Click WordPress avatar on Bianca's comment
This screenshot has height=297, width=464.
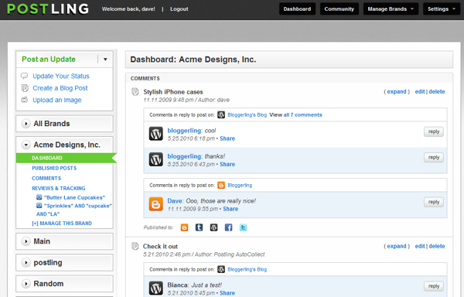(x=156, y=288)
